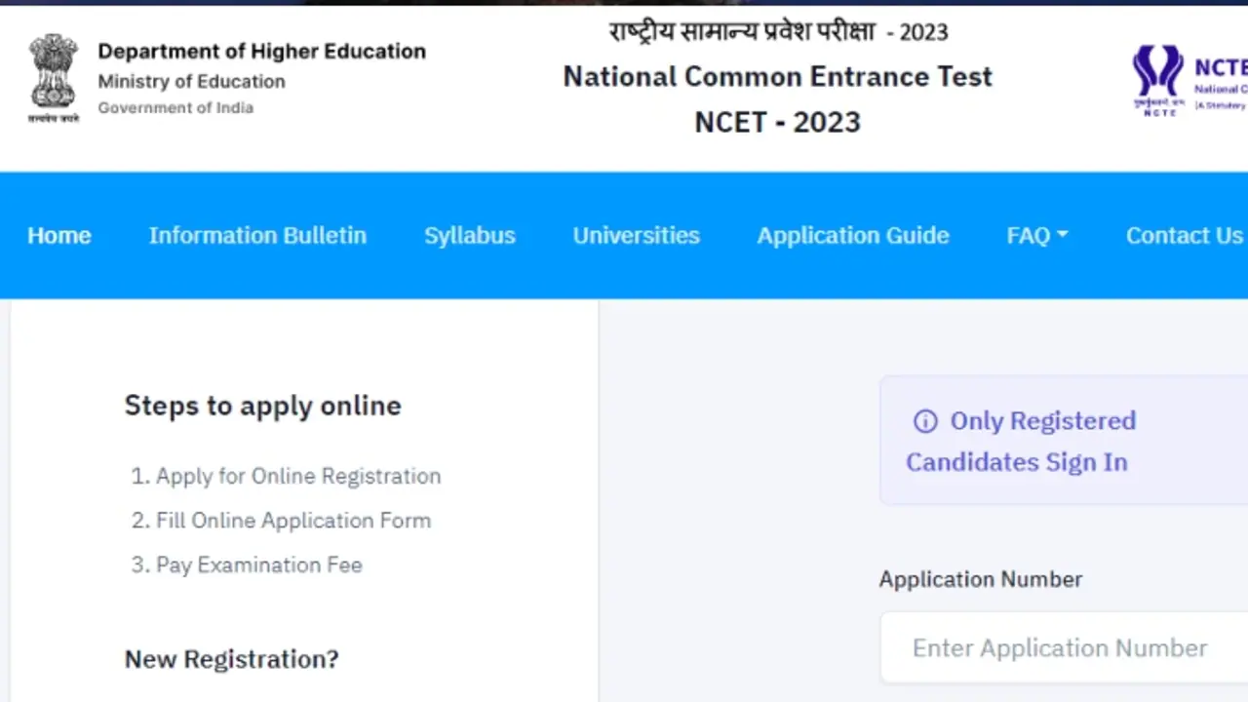Click the Department of Higher Education header
The image size is (1248, 702).
tap(261, 51)
